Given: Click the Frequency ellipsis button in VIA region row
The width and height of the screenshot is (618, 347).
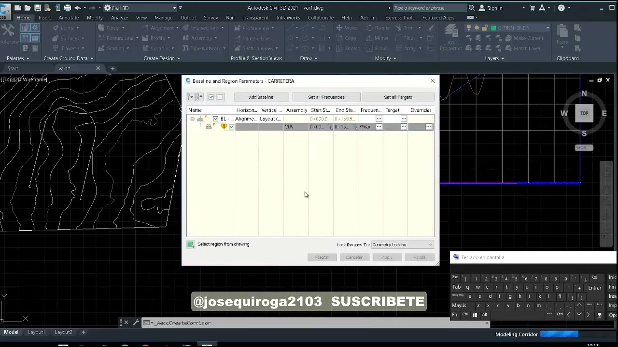Looking at the screenshot, I should point(379,127).
